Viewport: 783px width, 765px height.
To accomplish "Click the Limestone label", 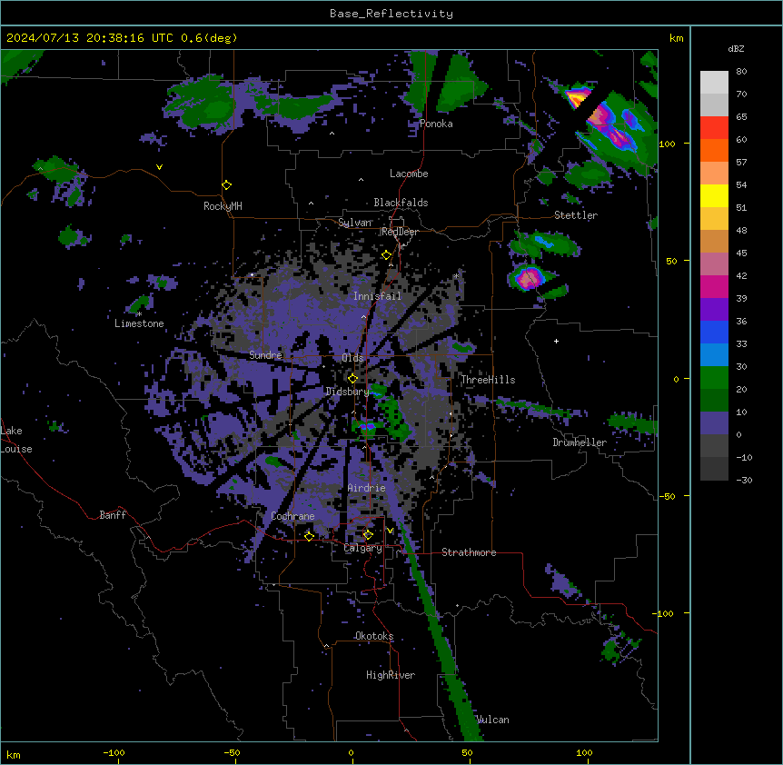I will [x=139, y=323].
